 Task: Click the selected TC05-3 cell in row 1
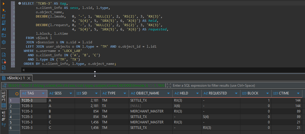34,100
